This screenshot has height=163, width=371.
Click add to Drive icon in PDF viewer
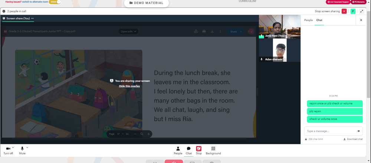point(196,31)
